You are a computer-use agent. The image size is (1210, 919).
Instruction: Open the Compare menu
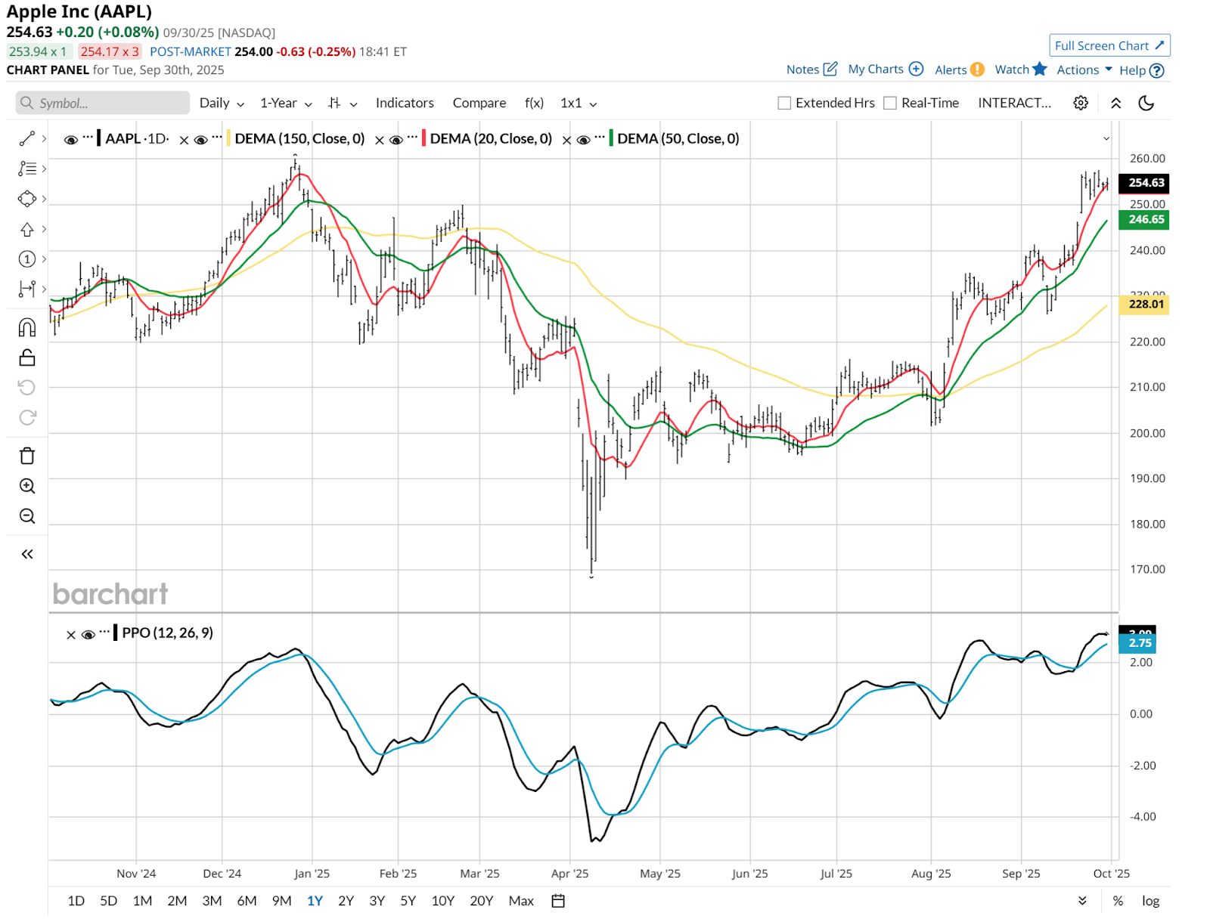coord(479,103)
